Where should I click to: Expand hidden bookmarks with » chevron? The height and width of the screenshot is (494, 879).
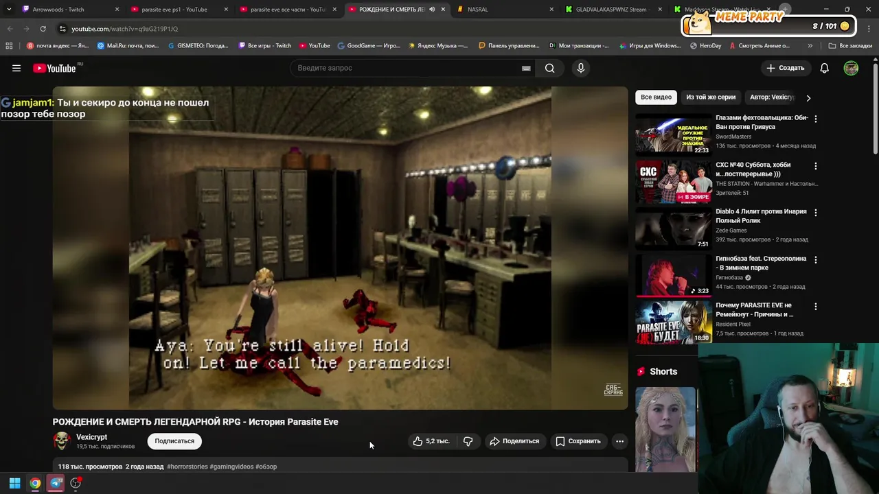pyautogui.click(x=810, y=46)
